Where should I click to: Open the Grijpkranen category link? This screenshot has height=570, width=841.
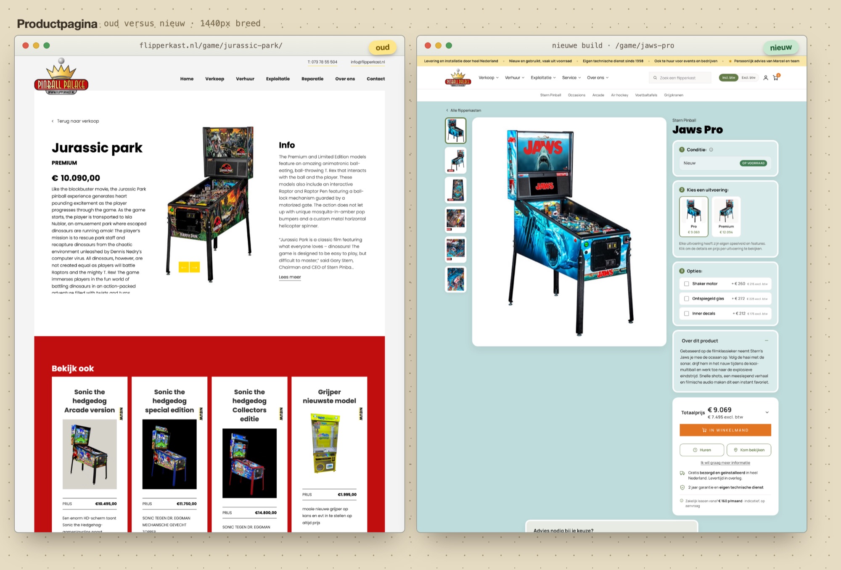tap(674, 95)
